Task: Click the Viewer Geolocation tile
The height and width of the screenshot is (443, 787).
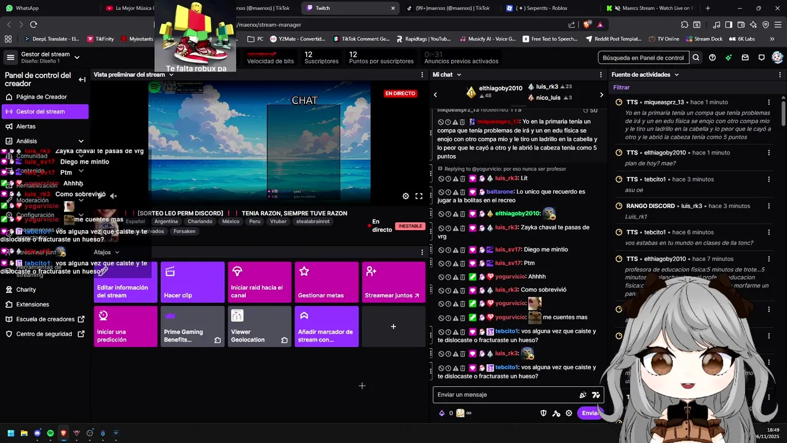Action: [x=259, y=327]
